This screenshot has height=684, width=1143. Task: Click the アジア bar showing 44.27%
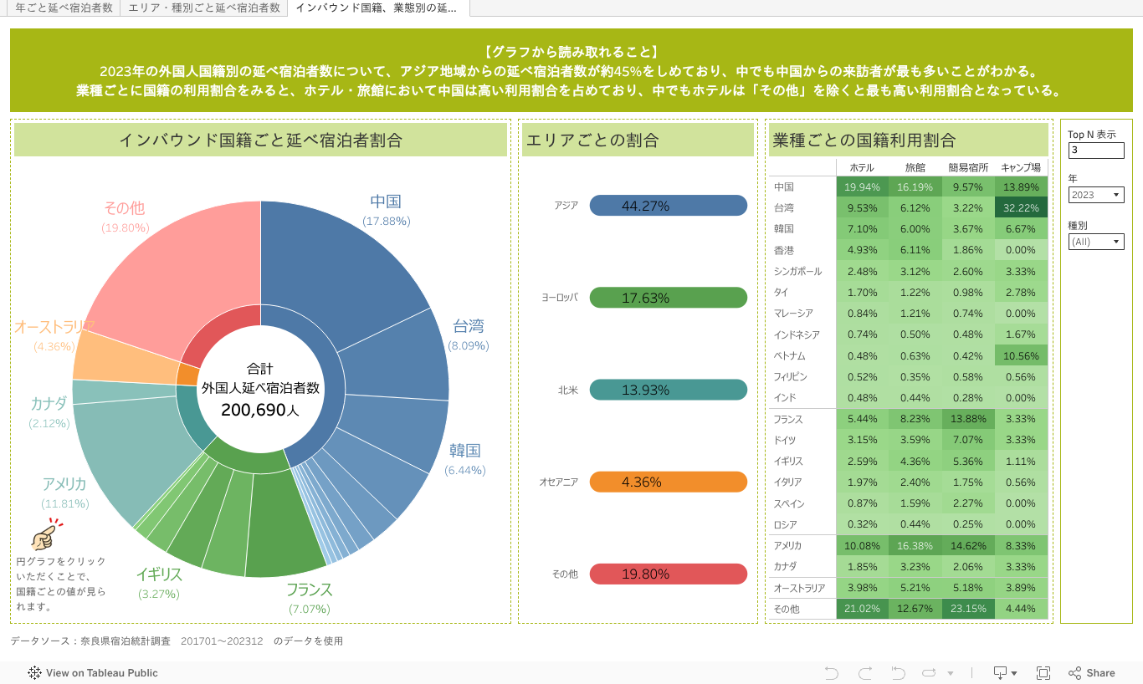pyautogui.click(x=669, y=206)
